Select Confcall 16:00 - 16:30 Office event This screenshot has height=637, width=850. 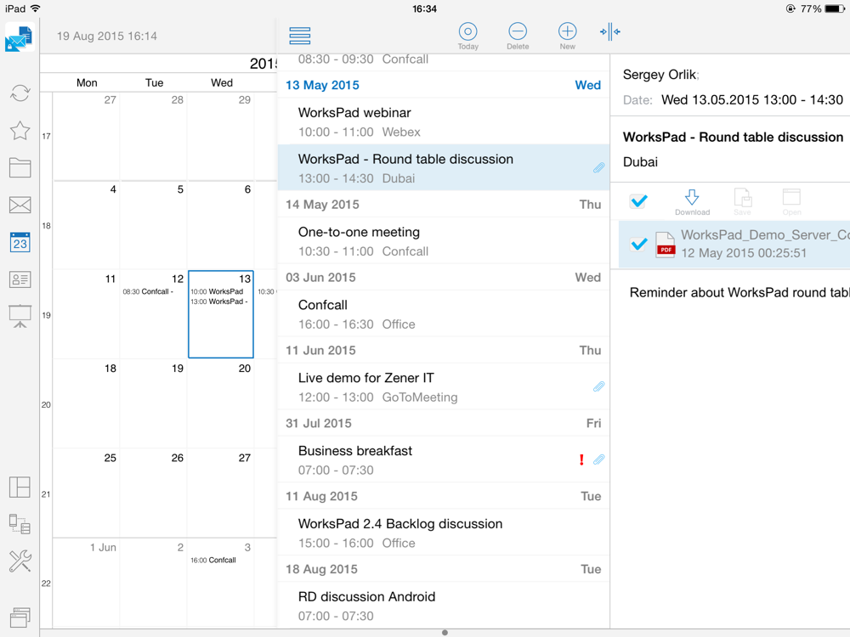pos(444,314)
